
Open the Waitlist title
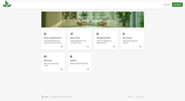click(x=73, y=61)
